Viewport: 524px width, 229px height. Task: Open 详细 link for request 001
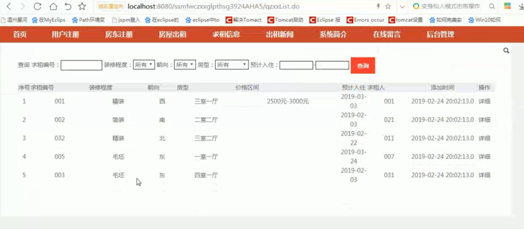pyautogui.click(x=484, y=101)
